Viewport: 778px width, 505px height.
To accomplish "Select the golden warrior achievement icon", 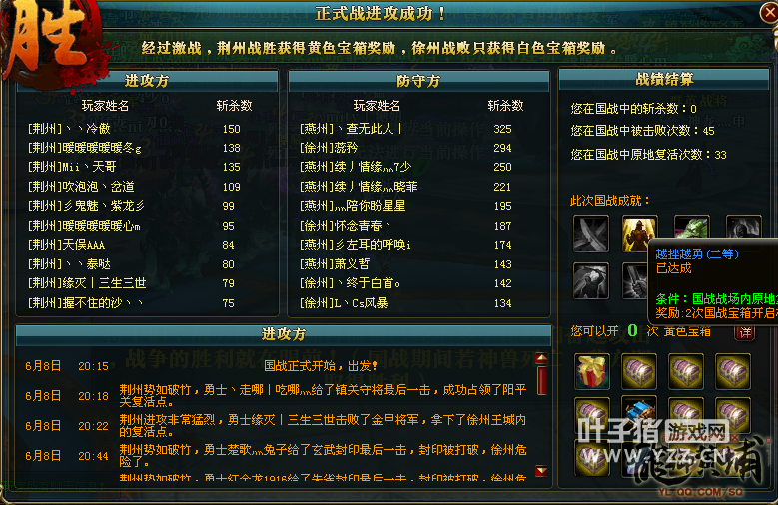I will tap(639, 234).
